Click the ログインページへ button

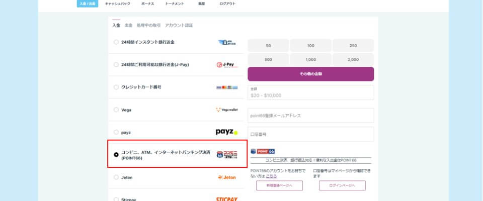[342, 185]
